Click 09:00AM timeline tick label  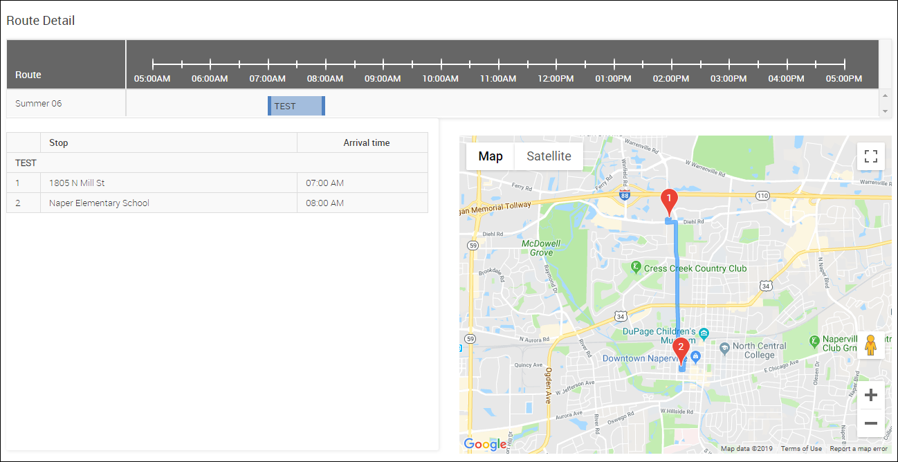(383, 79)
